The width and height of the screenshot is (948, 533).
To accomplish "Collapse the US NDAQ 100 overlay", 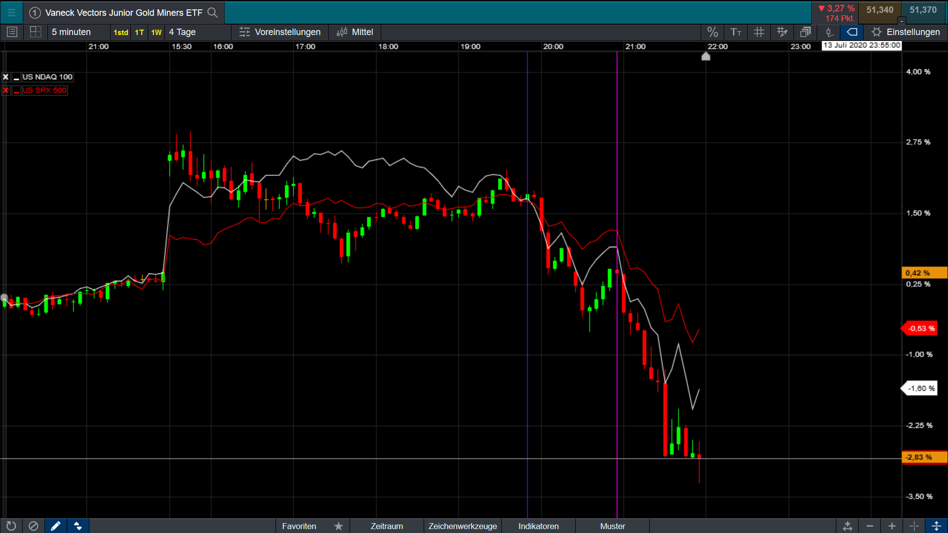I will (x=16, y=77).
